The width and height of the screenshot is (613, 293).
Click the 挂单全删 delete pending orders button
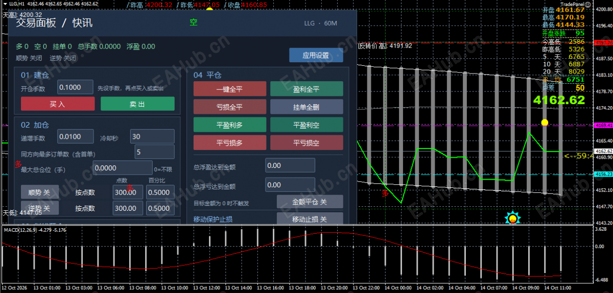(306, 107)
